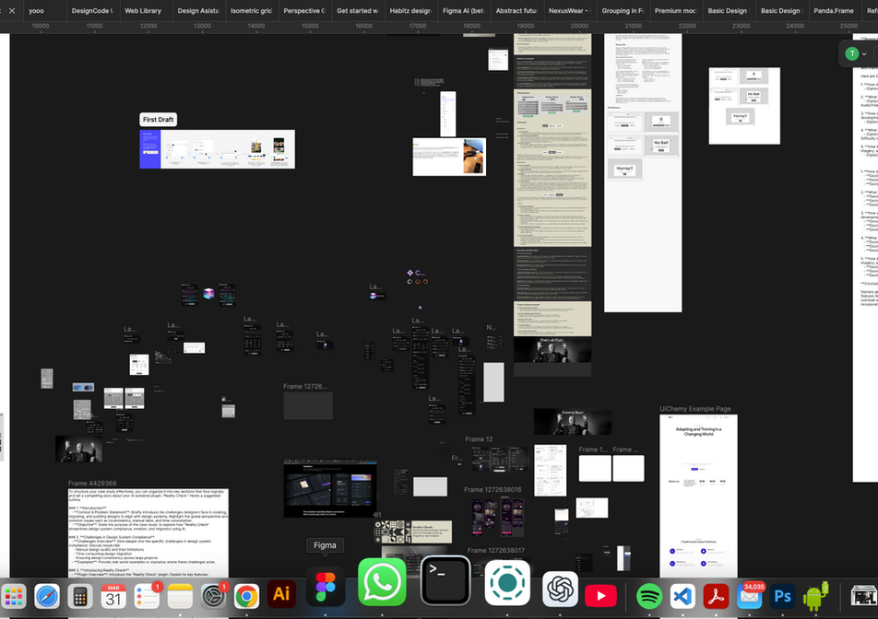The width and height of the screenshot is (878, 619).
Task: Open Adobe Illustrator in the dock
Action: 281,594
